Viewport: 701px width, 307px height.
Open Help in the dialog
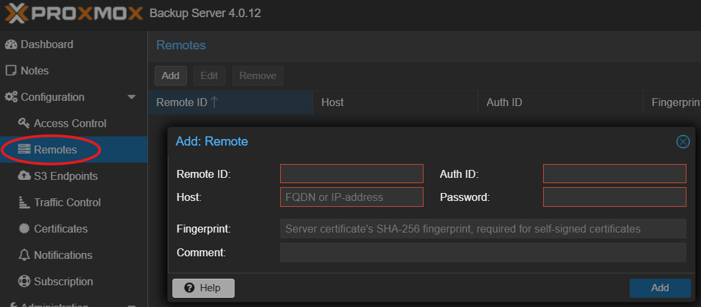(203, 288)
